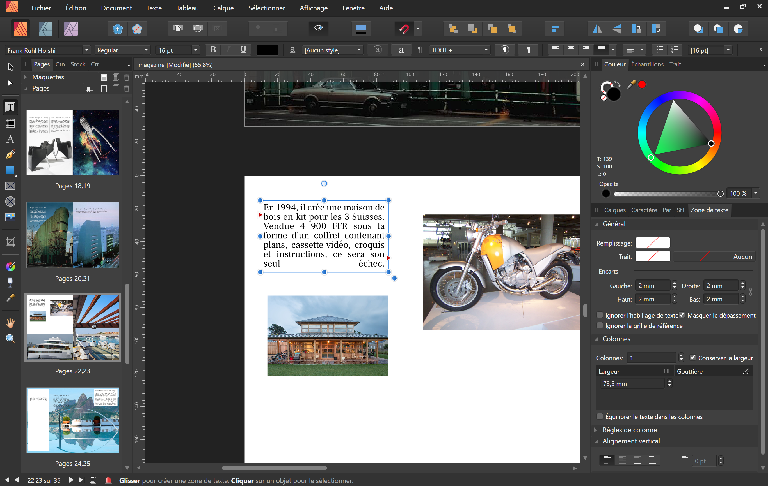Uncheck Masquer le dépassement

tap(682, 315)
